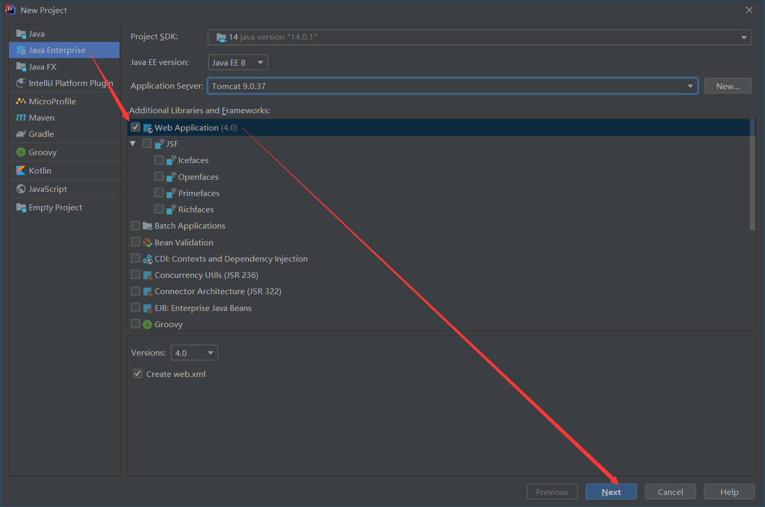Click the Concurrency Utils icon
Screen dimensions: 765x507
click(x=148, y=275)
